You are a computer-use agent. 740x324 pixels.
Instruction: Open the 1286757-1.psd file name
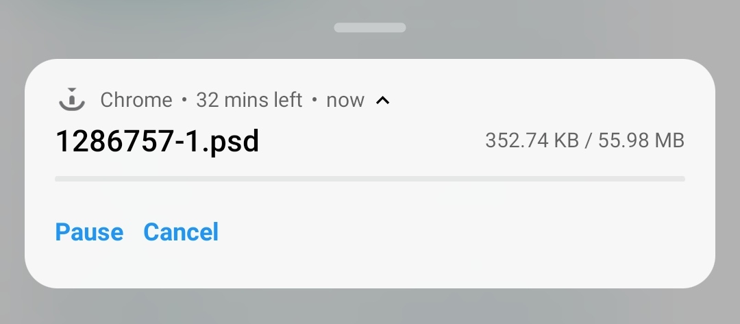[158, 141]
